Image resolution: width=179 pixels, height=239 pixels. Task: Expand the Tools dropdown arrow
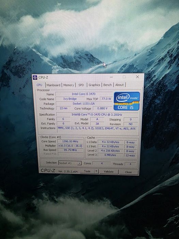point(96,171)
